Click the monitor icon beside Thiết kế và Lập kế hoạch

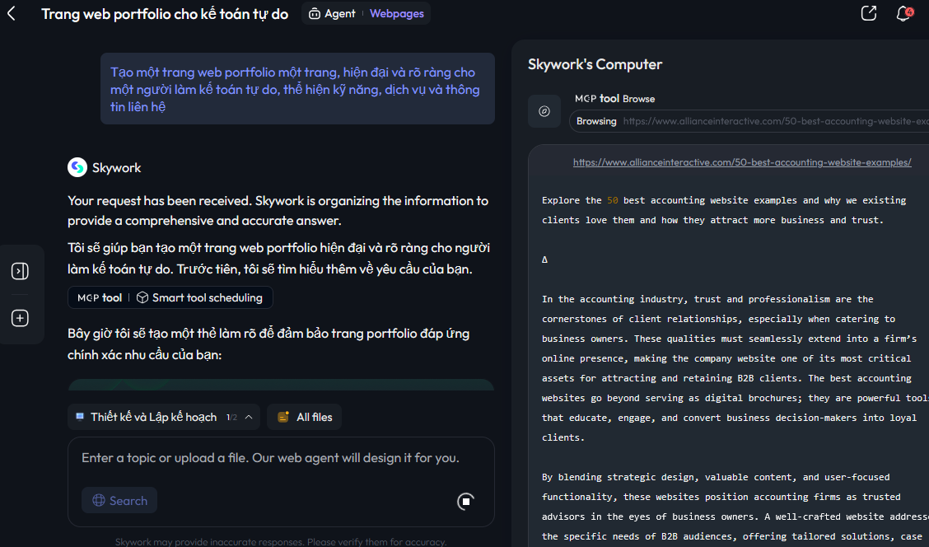point(80,417)
